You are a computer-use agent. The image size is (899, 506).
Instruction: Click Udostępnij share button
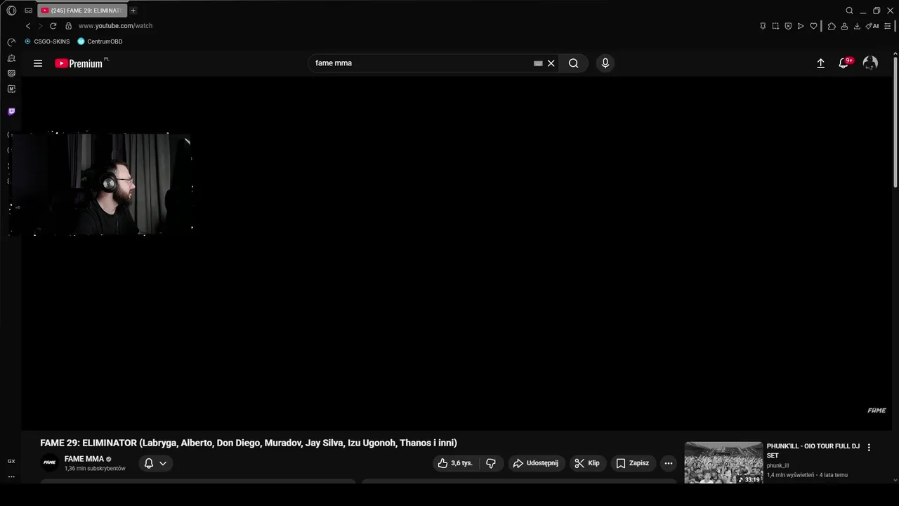tap(537, 463)
